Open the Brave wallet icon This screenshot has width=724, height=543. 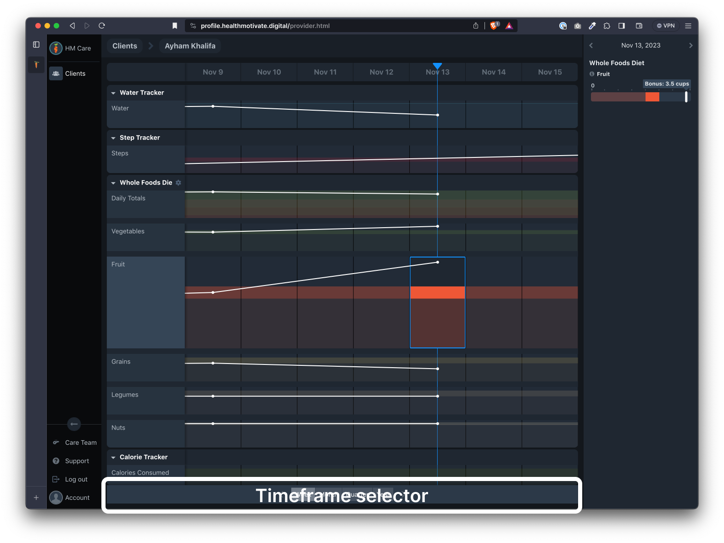click(x=639, y=26)
